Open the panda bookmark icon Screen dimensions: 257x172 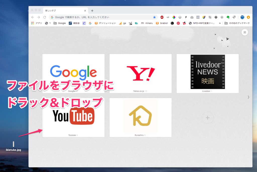pyautogui.click(x=131, y=23)
